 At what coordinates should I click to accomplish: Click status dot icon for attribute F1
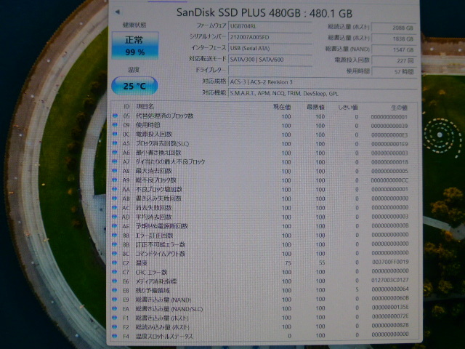pyautogui.click(x=115, y=318)
